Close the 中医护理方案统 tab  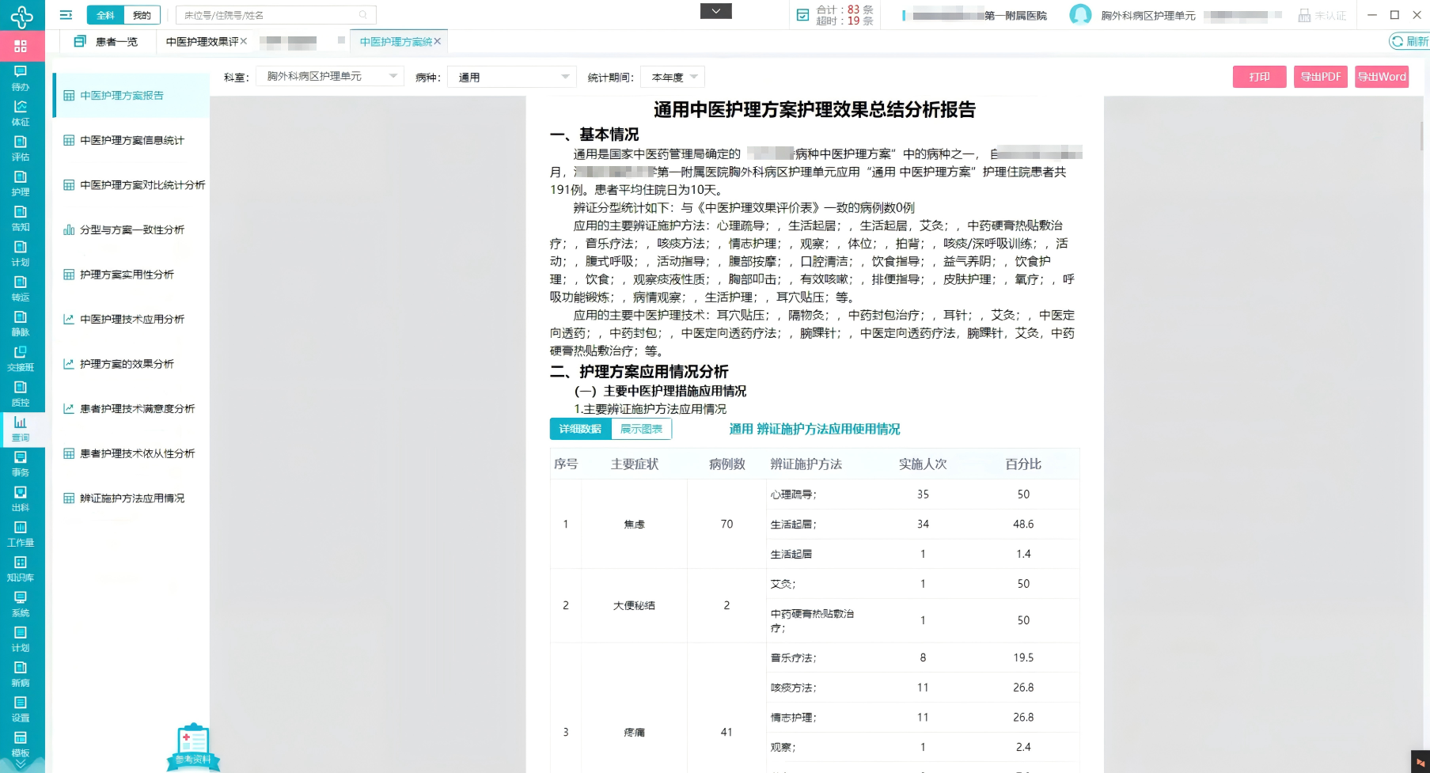[438, 41]
